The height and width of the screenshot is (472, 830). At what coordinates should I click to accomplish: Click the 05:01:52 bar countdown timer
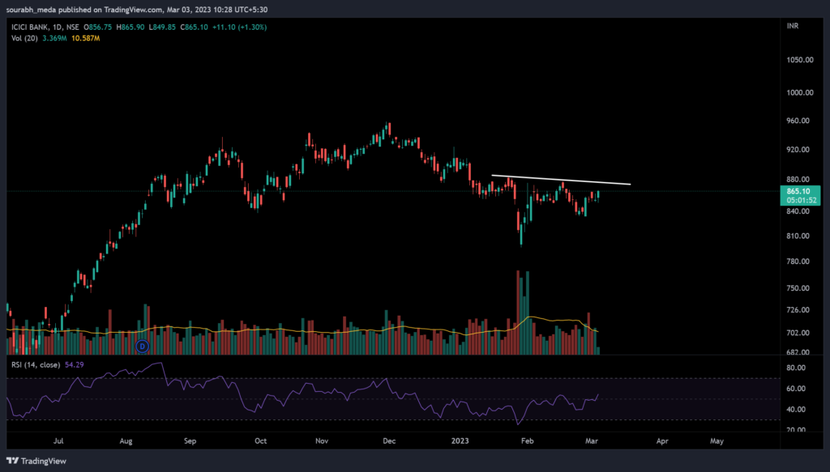[800, 200]
